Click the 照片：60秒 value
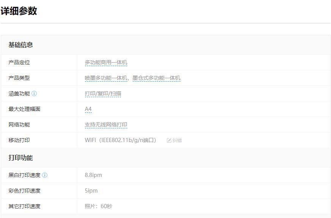Viewport: 331px width, 218px height. pos(98,206)
